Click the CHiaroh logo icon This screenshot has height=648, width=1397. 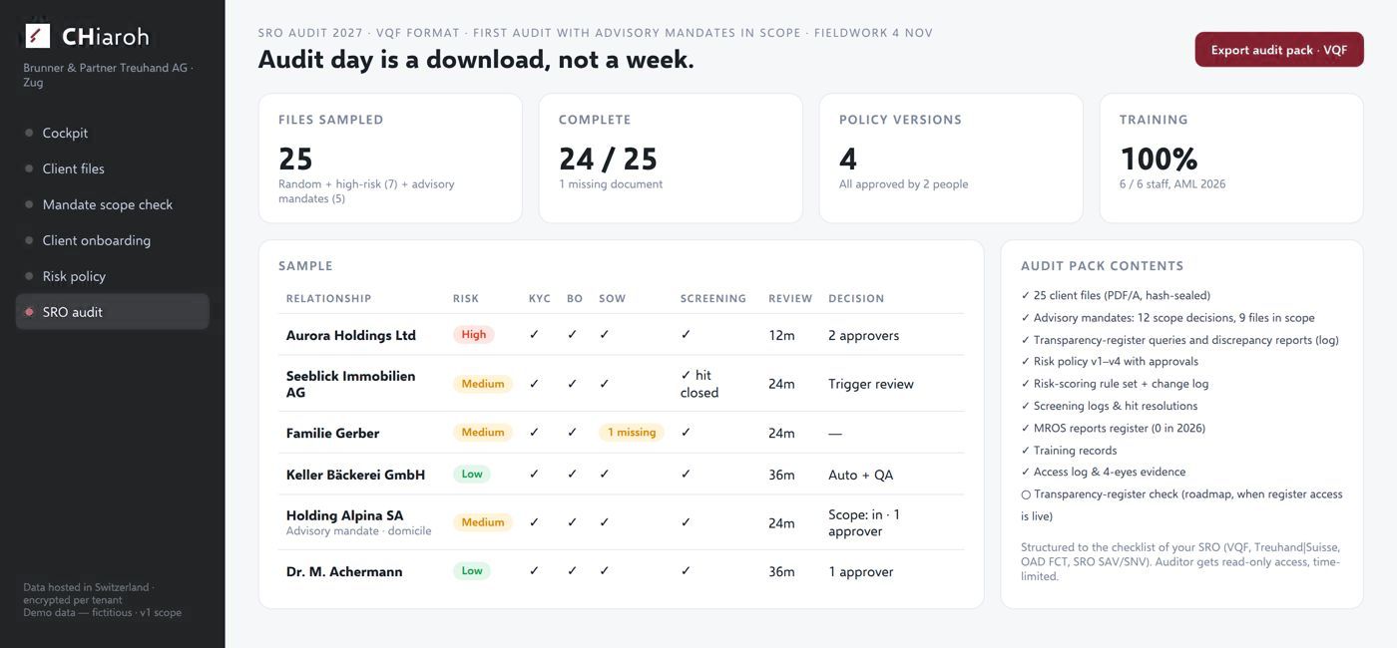pyautogui.click(x=38, y=37)
